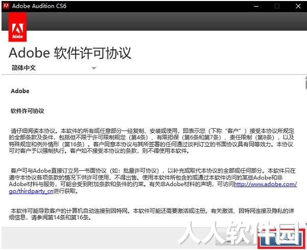Click the bold '软件许可协议' subheading
The height and width of the screenshot is (250, 307).
pos(28,111)
